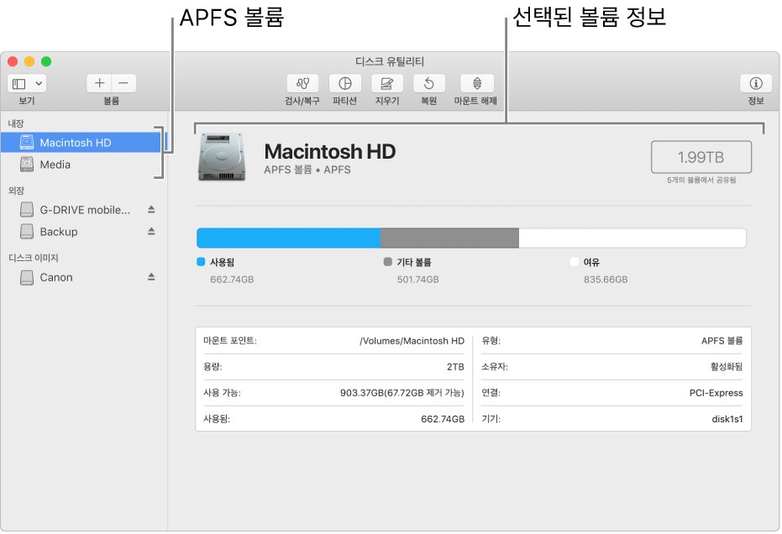Click the 외장 sidebar section header
Screen dimensions: 782x534
tap(16, 191)
